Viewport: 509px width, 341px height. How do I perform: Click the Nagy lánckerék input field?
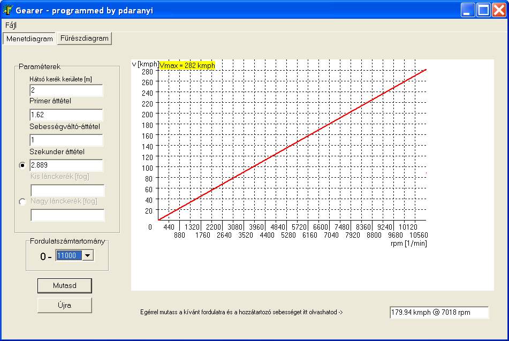pos(67,215)
